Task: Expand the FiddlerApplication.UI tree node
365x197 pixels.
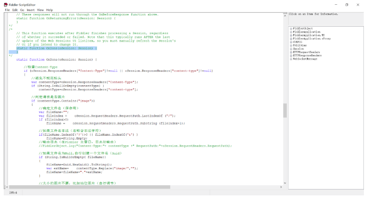Action: pos(291,35)
